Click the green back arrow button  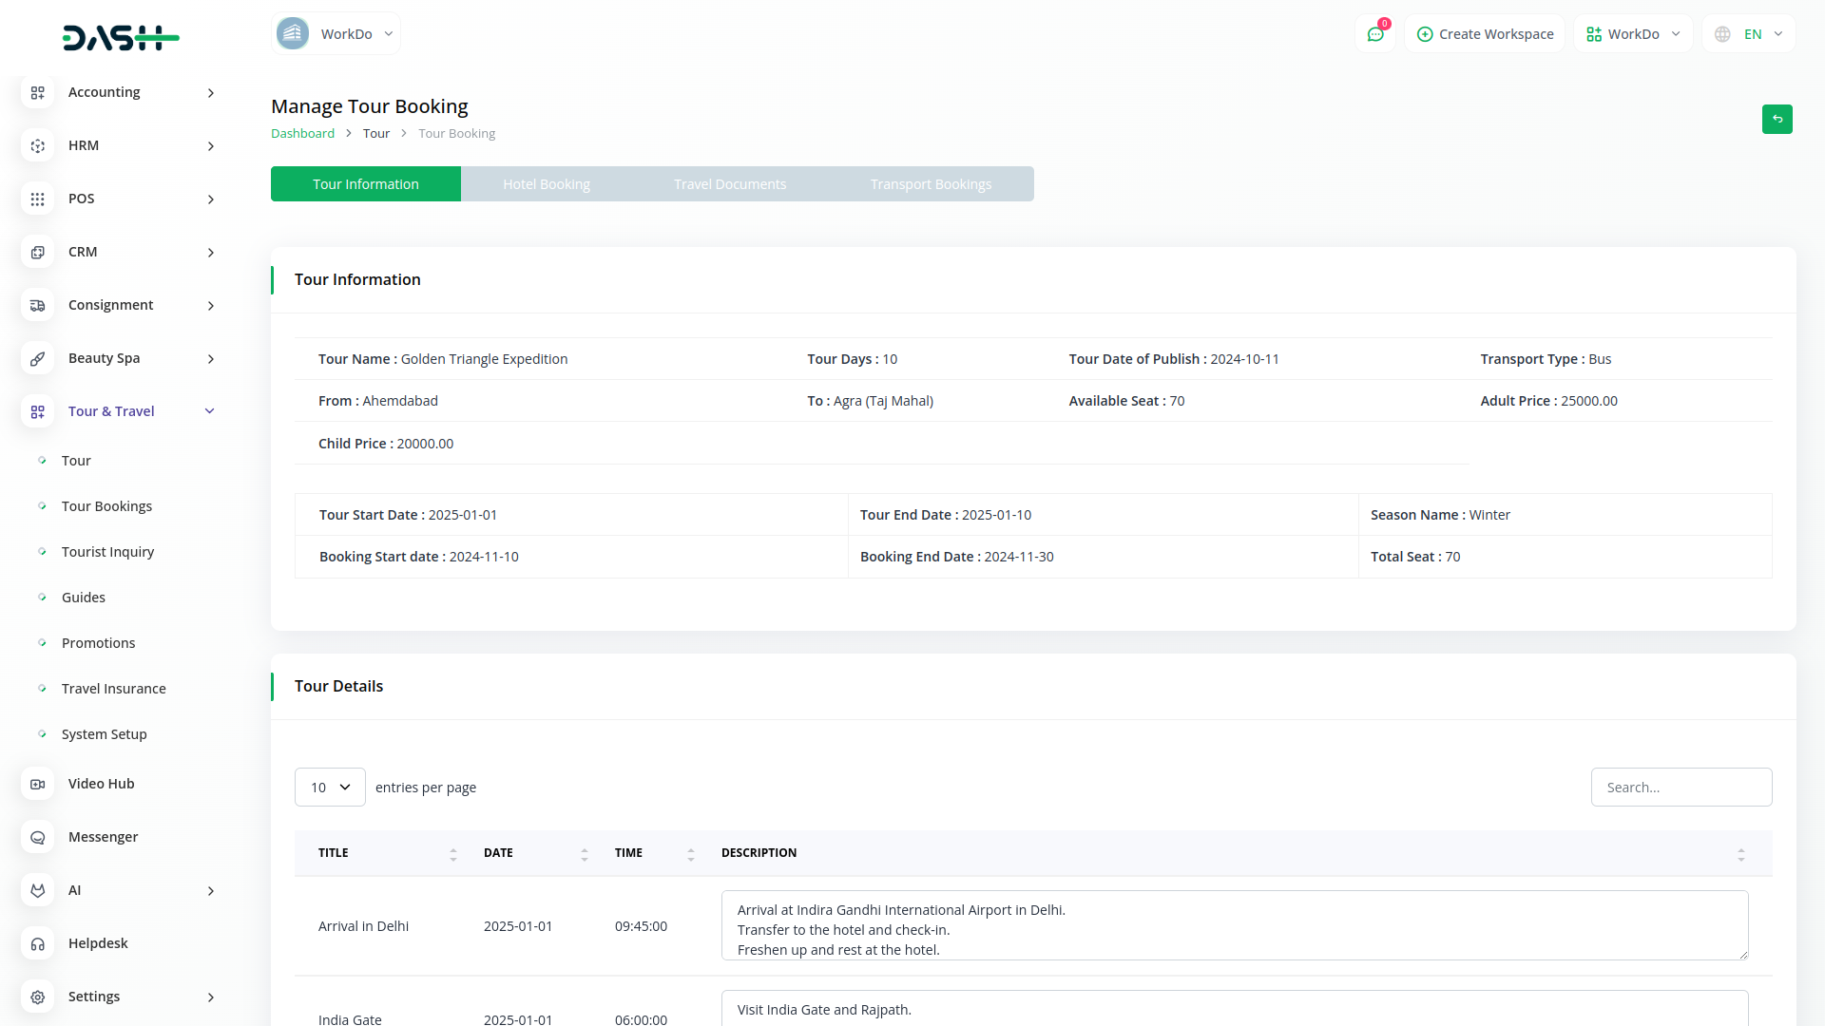pyautogui.click(x=1777, y=119)
